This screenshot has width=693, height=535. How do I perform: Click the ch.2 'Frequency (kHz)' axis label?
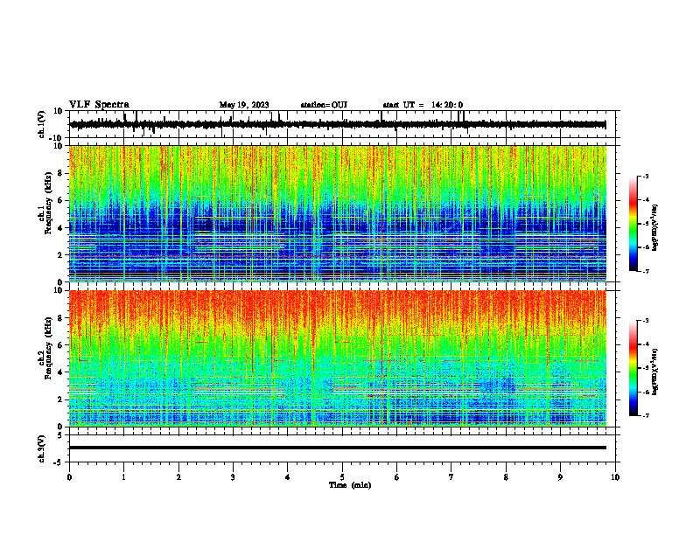48,348
